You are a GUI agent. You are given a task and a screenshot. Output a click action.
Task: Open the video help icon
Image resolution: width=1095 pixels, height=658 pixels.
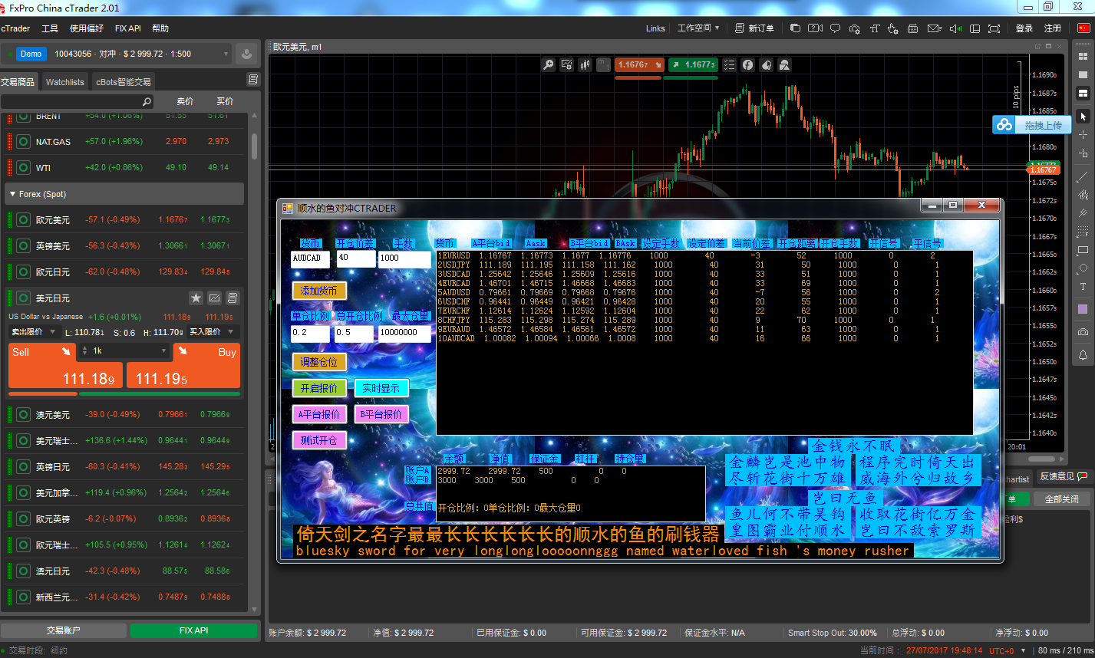coord(815,28)
